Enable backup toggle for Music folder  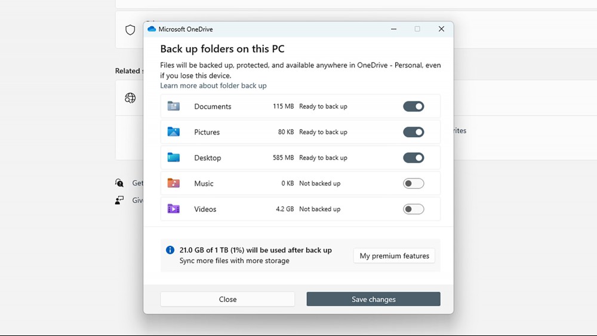414,183
